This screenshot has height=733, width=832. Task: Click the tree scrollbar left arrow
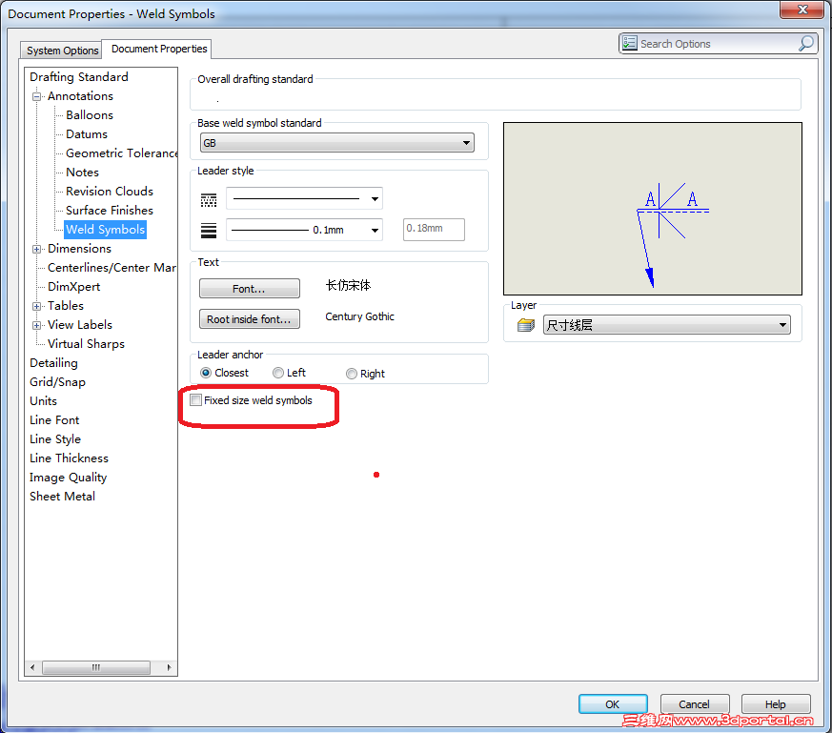click(33, 667)
